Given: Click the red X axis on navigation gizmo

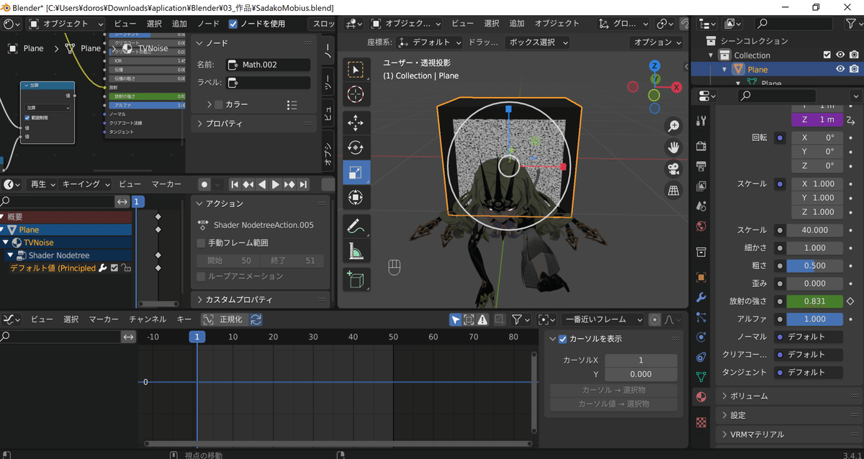Looking at the screenshot, I should point(677,87).
